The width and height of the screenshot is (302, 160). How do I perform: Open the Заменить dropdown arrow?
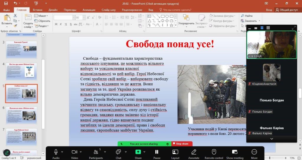coord(259,21)
